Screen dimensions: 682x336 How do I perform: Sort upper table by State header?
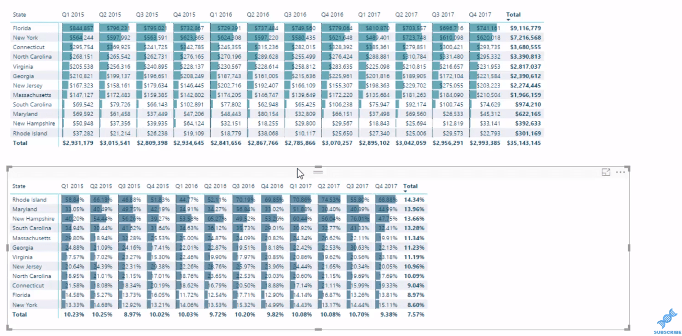(x=19, y=15)
